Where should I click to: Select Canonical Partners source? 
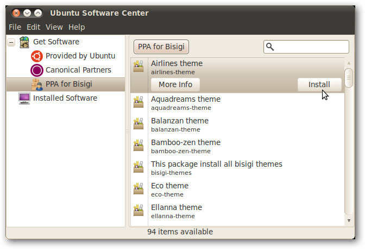78,70
